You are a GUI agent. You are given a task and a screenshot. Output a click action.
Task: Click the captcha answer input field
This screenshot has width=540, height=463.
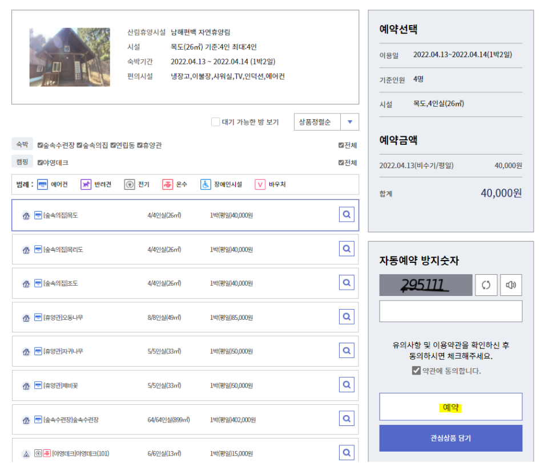pyautogui.click(x=450, y=311)
